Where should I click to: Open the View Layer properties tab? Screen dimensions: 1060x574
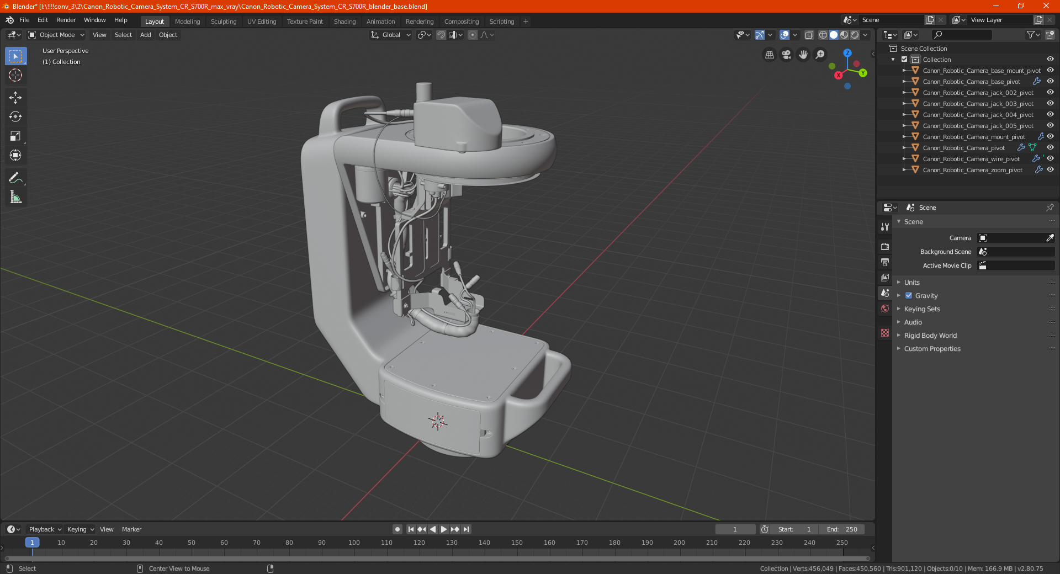[x=885, y=277]
